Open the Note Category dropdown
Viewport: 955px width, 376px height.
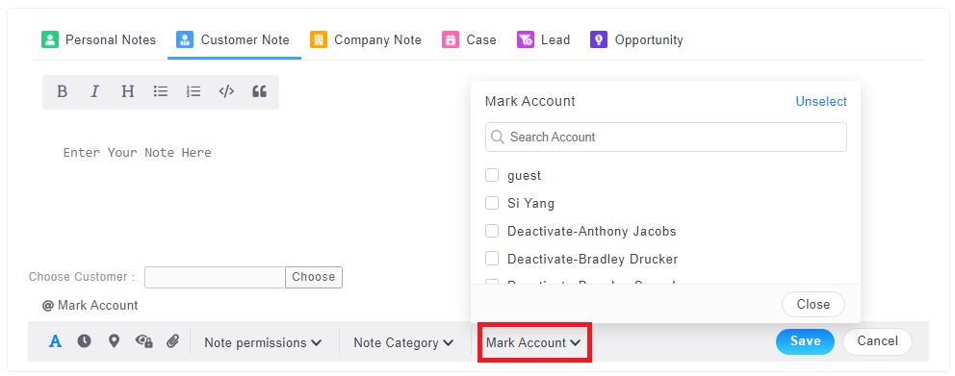coord(403,342)
